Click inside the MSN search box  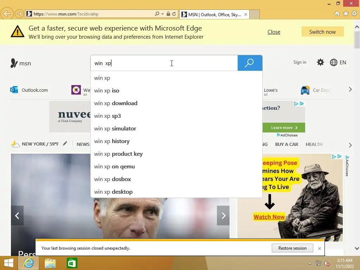pyautogui.click(x=164, y=63)
